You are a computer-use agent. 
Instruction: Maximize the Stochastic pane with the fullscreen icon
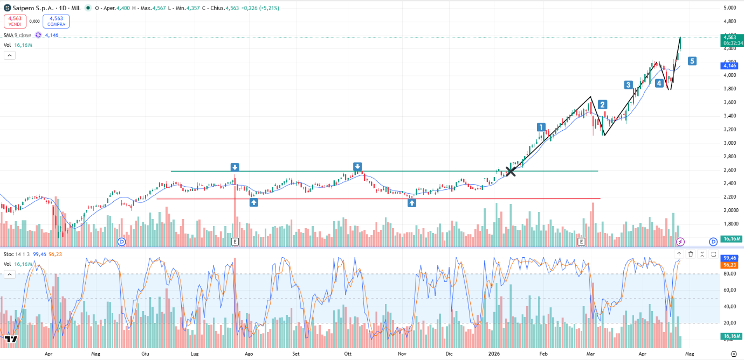coord(713,254)
